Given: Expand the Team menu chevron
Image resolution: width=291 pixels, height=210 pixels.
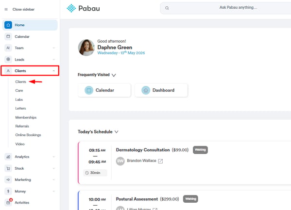Looking at the screenshot, I should click(x=53, y=48).
